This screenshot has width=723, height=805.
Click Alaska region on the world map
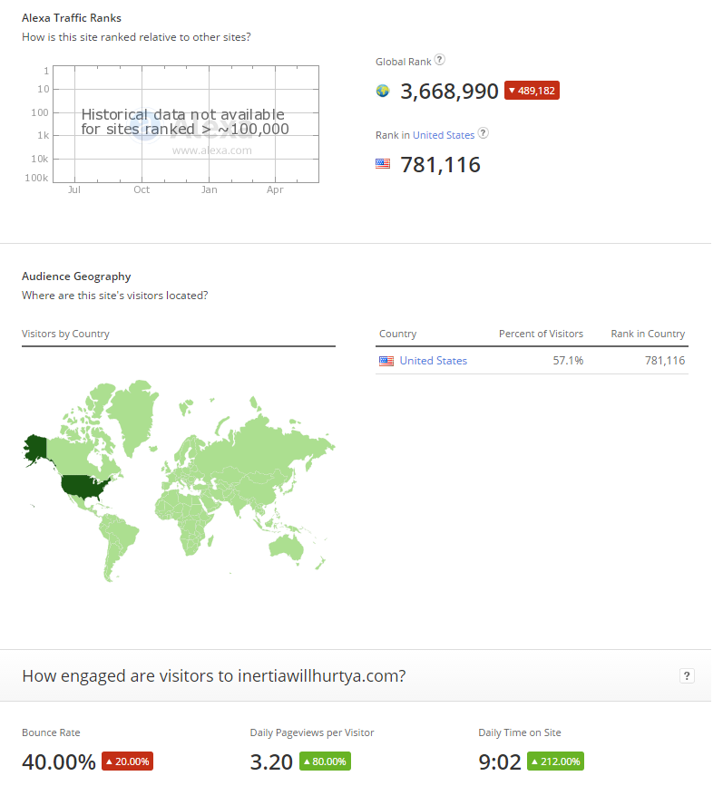click(36, 448)
